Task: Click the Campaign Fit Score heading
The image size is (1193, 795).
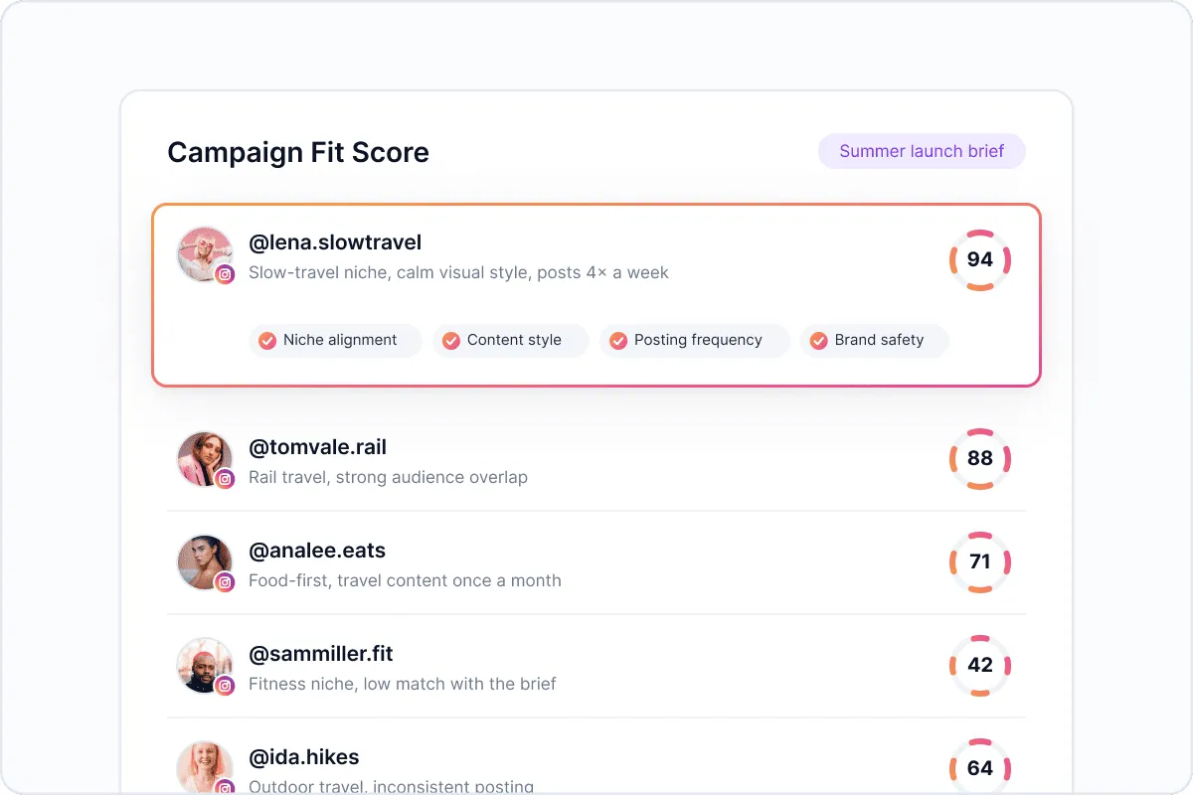Action: tap(298, 152)
